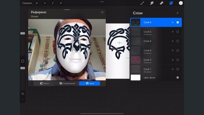Tap the Слой 6 layer thumbnail

(135, 32)
